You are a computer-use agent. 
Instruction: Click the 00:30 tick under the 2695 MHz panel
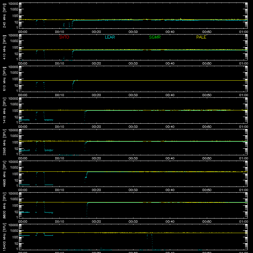(x=133, y=158)
